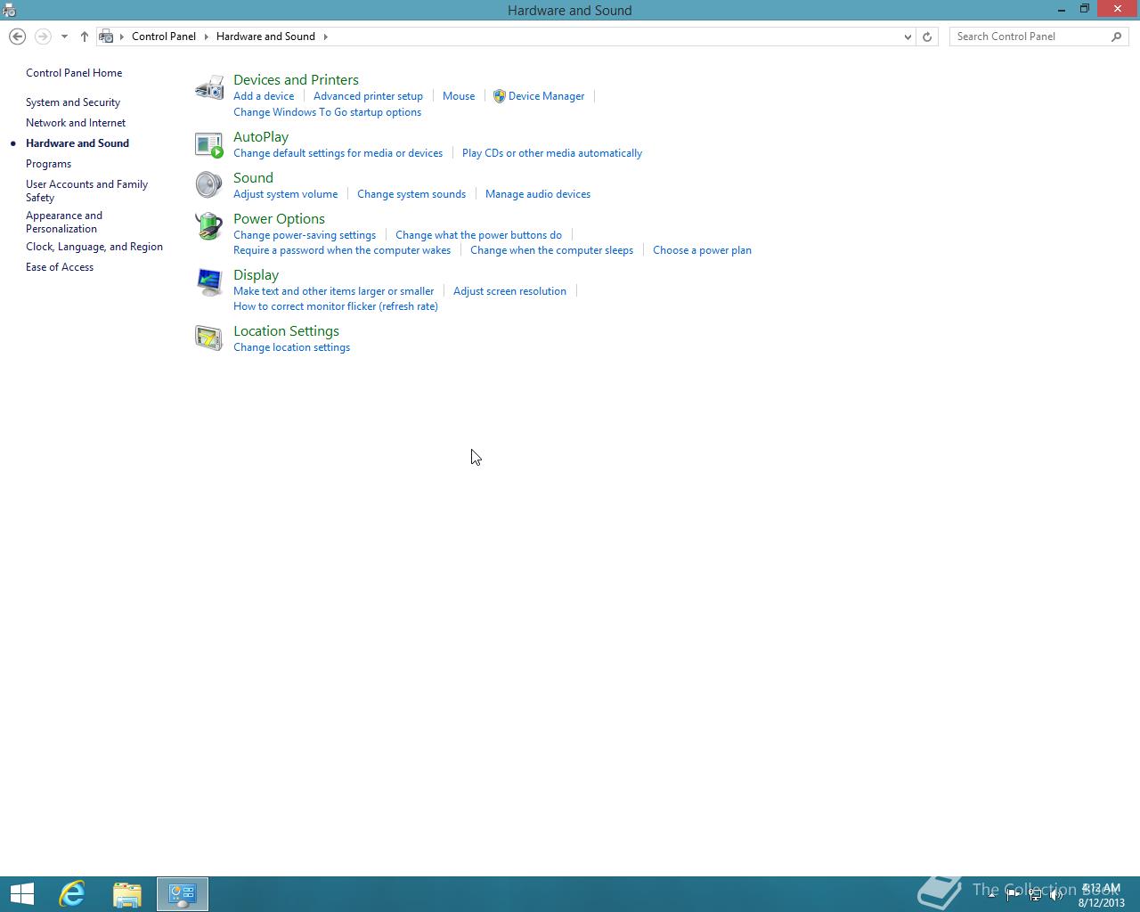Open the Power Options battery icon
Screen dimensions: 1140x912
pos(209,226)
